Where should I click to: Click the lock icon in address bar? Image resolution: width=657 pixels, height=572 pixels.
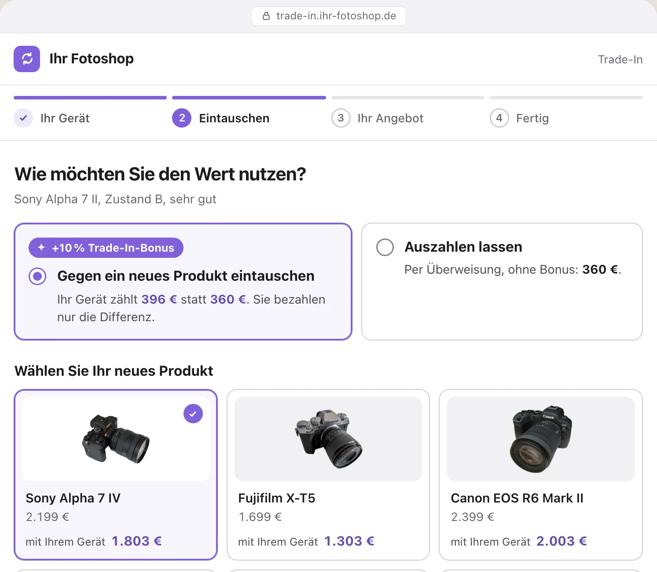tap(266, 16)
